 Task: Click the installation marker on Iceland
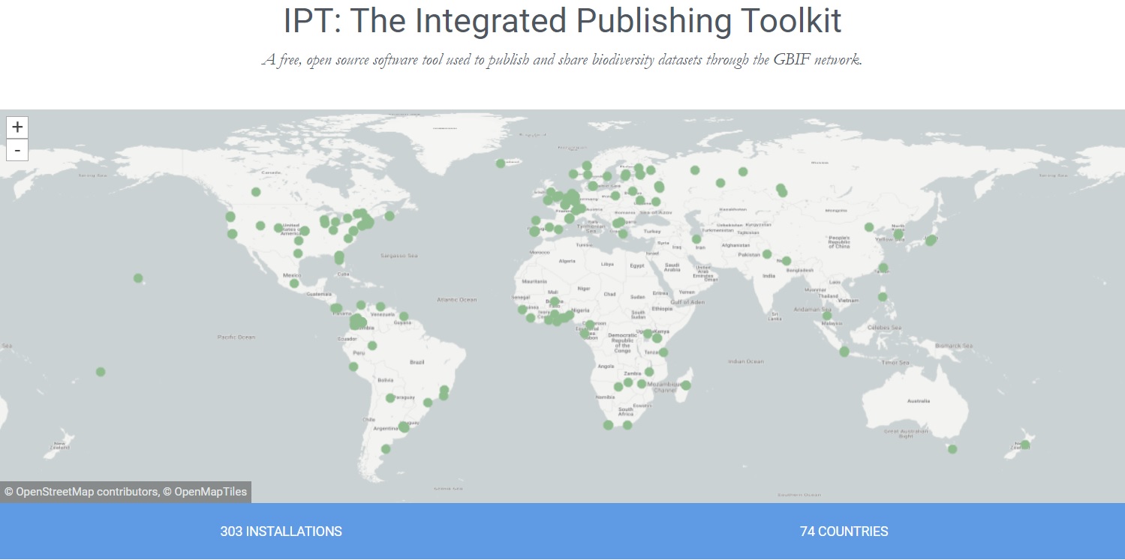501,163
